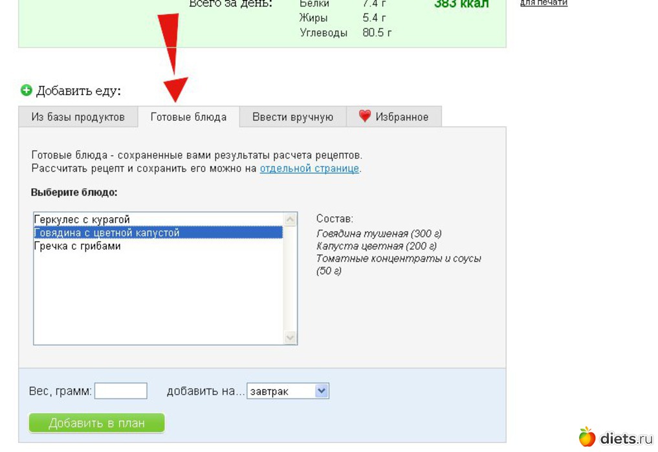Click the green plus icon beside Добавить еду
Image resolution: width=658 pixels, height=452 pixels.
(26, 91)
